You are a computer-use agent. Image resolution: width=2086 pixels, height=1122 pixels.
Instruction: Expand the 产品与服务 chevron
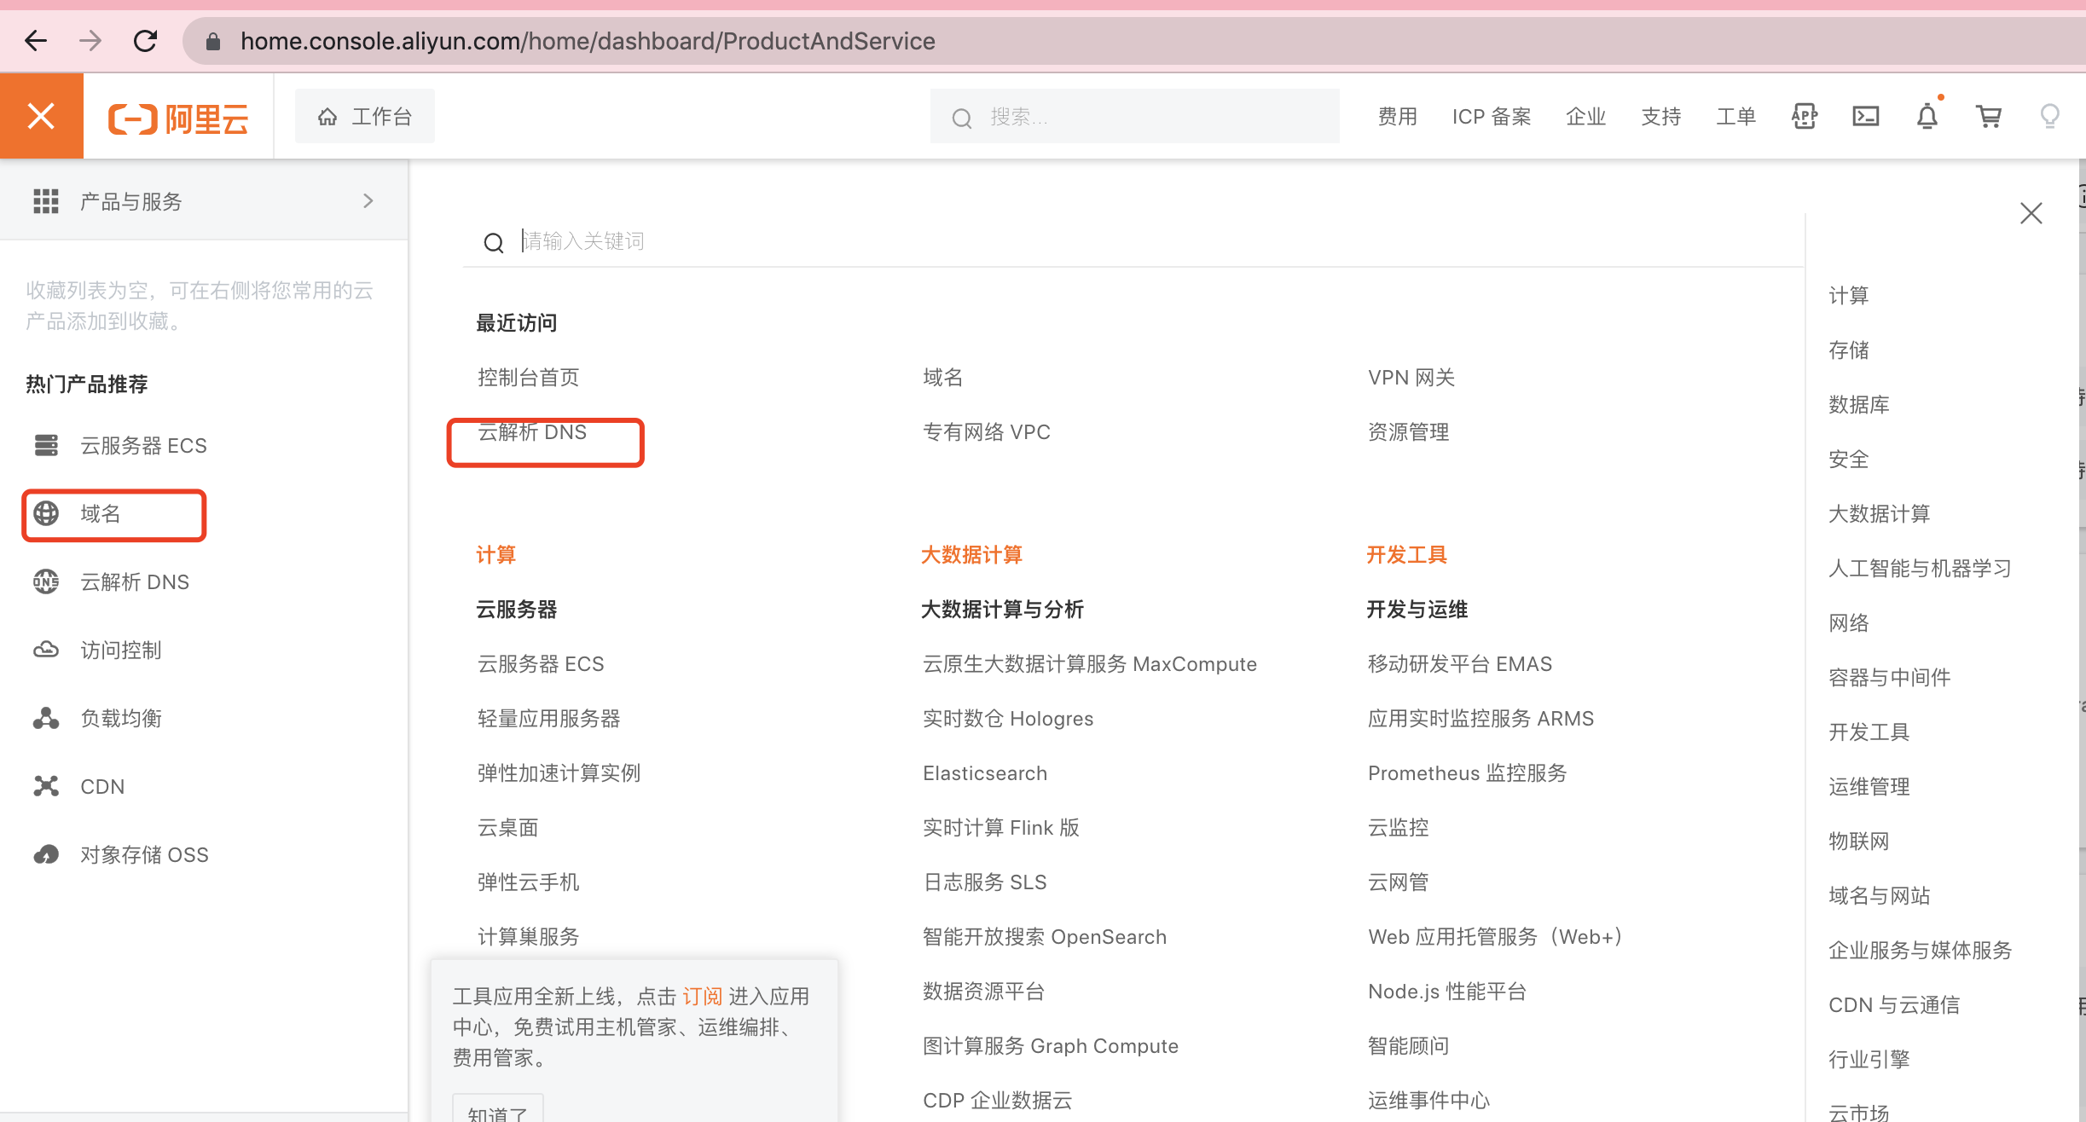click(x=368, y=201)
